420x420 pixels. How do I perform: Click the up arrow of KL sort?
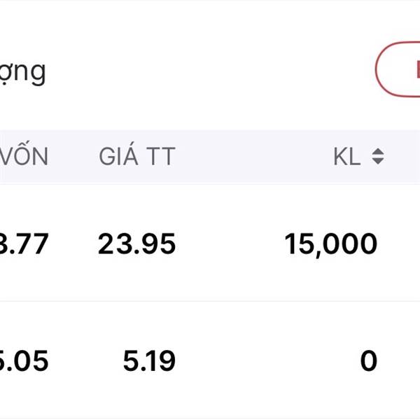pos(377,152)
